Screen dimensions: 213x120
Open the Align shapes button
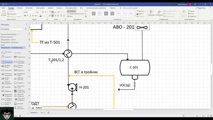coord(152,14)
